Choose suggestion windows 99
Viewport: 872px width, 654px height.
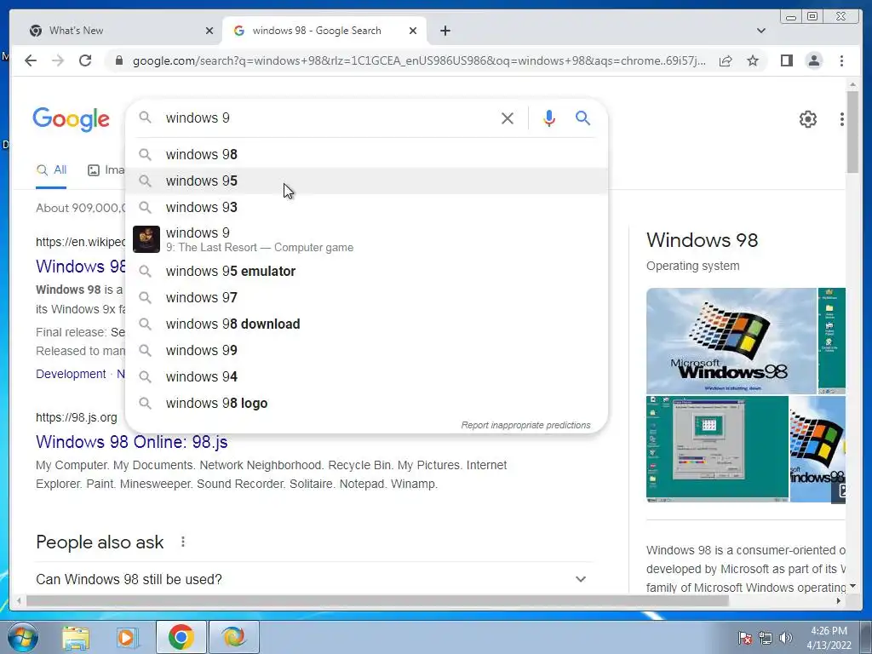367,350
